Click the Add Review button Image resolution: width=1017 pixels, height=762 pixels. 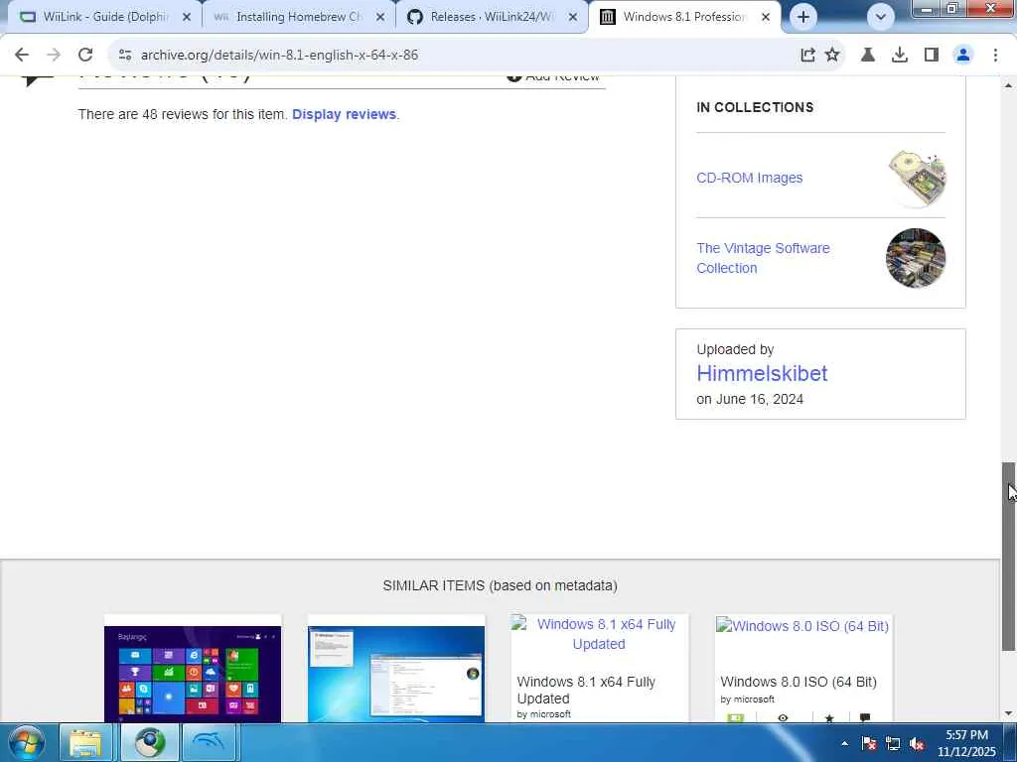coord(553,77)
